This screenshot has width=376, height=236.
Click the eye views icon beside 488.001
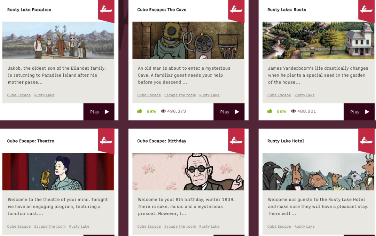[x=293, y=111]
